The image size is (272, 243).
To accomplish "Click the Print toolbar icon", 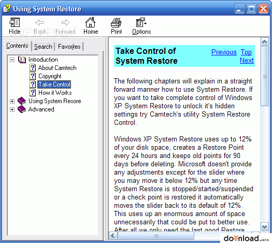I will [x=116, y=23].
